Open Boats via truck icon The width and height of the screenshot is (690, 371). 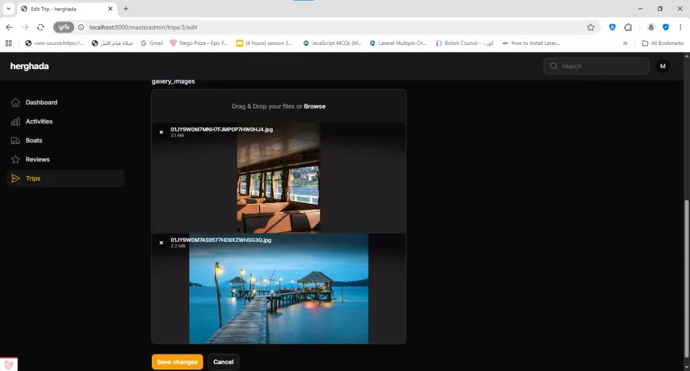pyautogui.click(x=15, y=140)
